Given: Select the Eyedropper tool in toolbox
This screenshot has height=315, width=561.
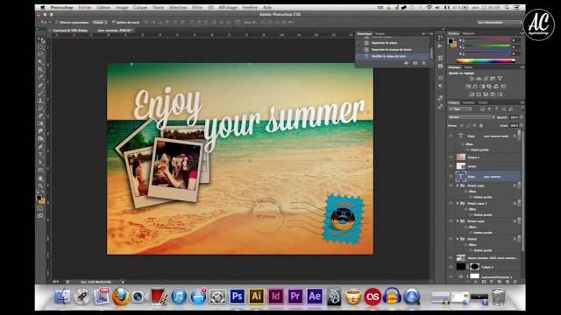Looking at the screenshot, I should [x=41, y=77].
